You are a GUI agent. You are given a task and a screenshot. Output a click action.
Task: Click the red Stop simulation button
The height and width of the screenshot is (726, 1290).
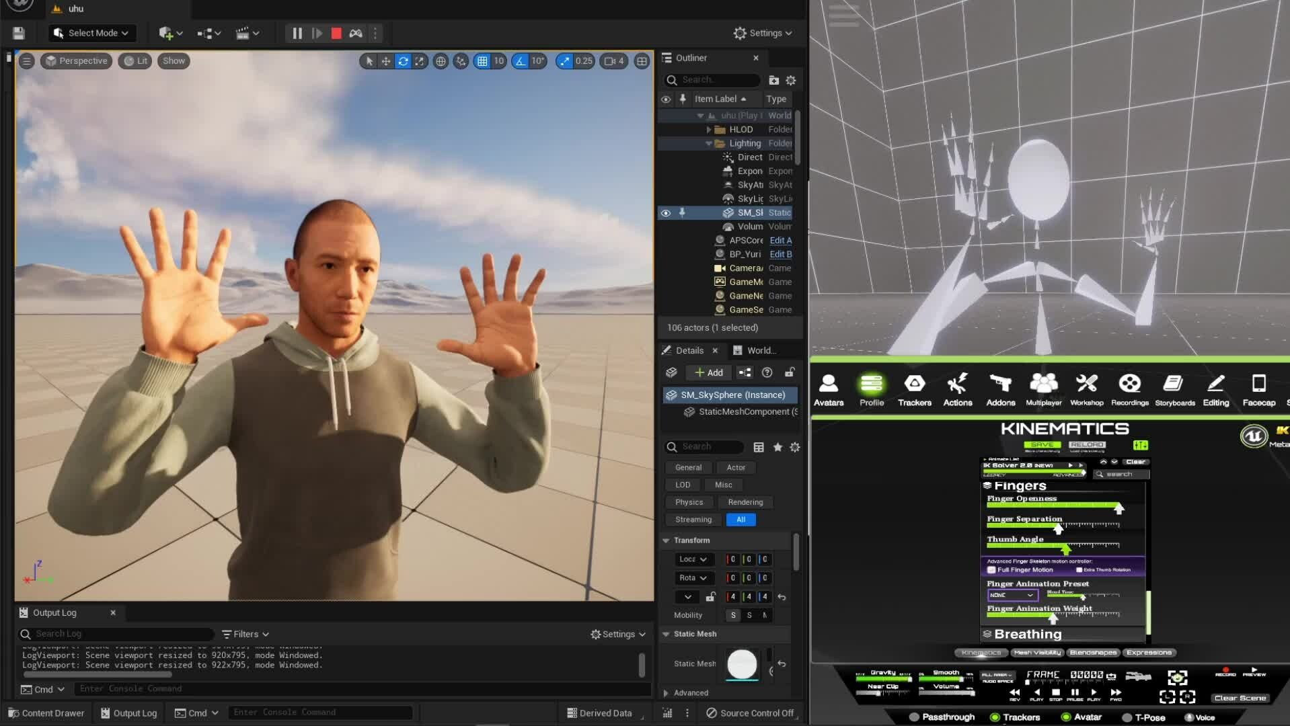(x=336, y=33)
